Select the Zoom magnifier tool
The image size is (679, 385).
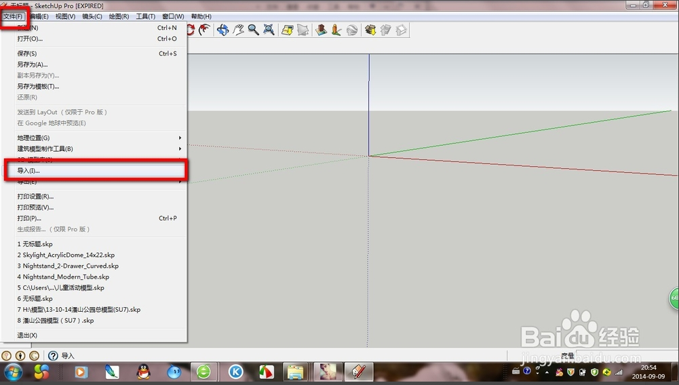[253, 30]
